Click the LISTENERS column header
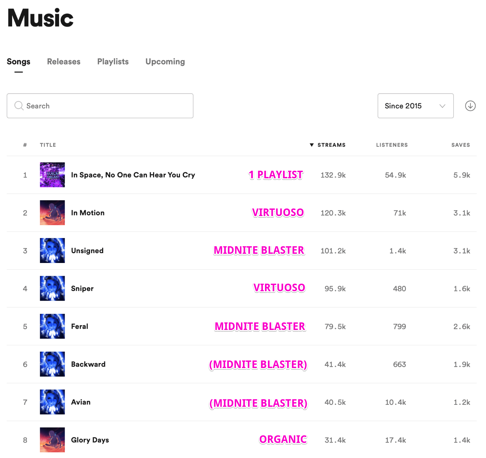Image resolution: width=486 pixels, height=458 pixels. coord(392,145)
